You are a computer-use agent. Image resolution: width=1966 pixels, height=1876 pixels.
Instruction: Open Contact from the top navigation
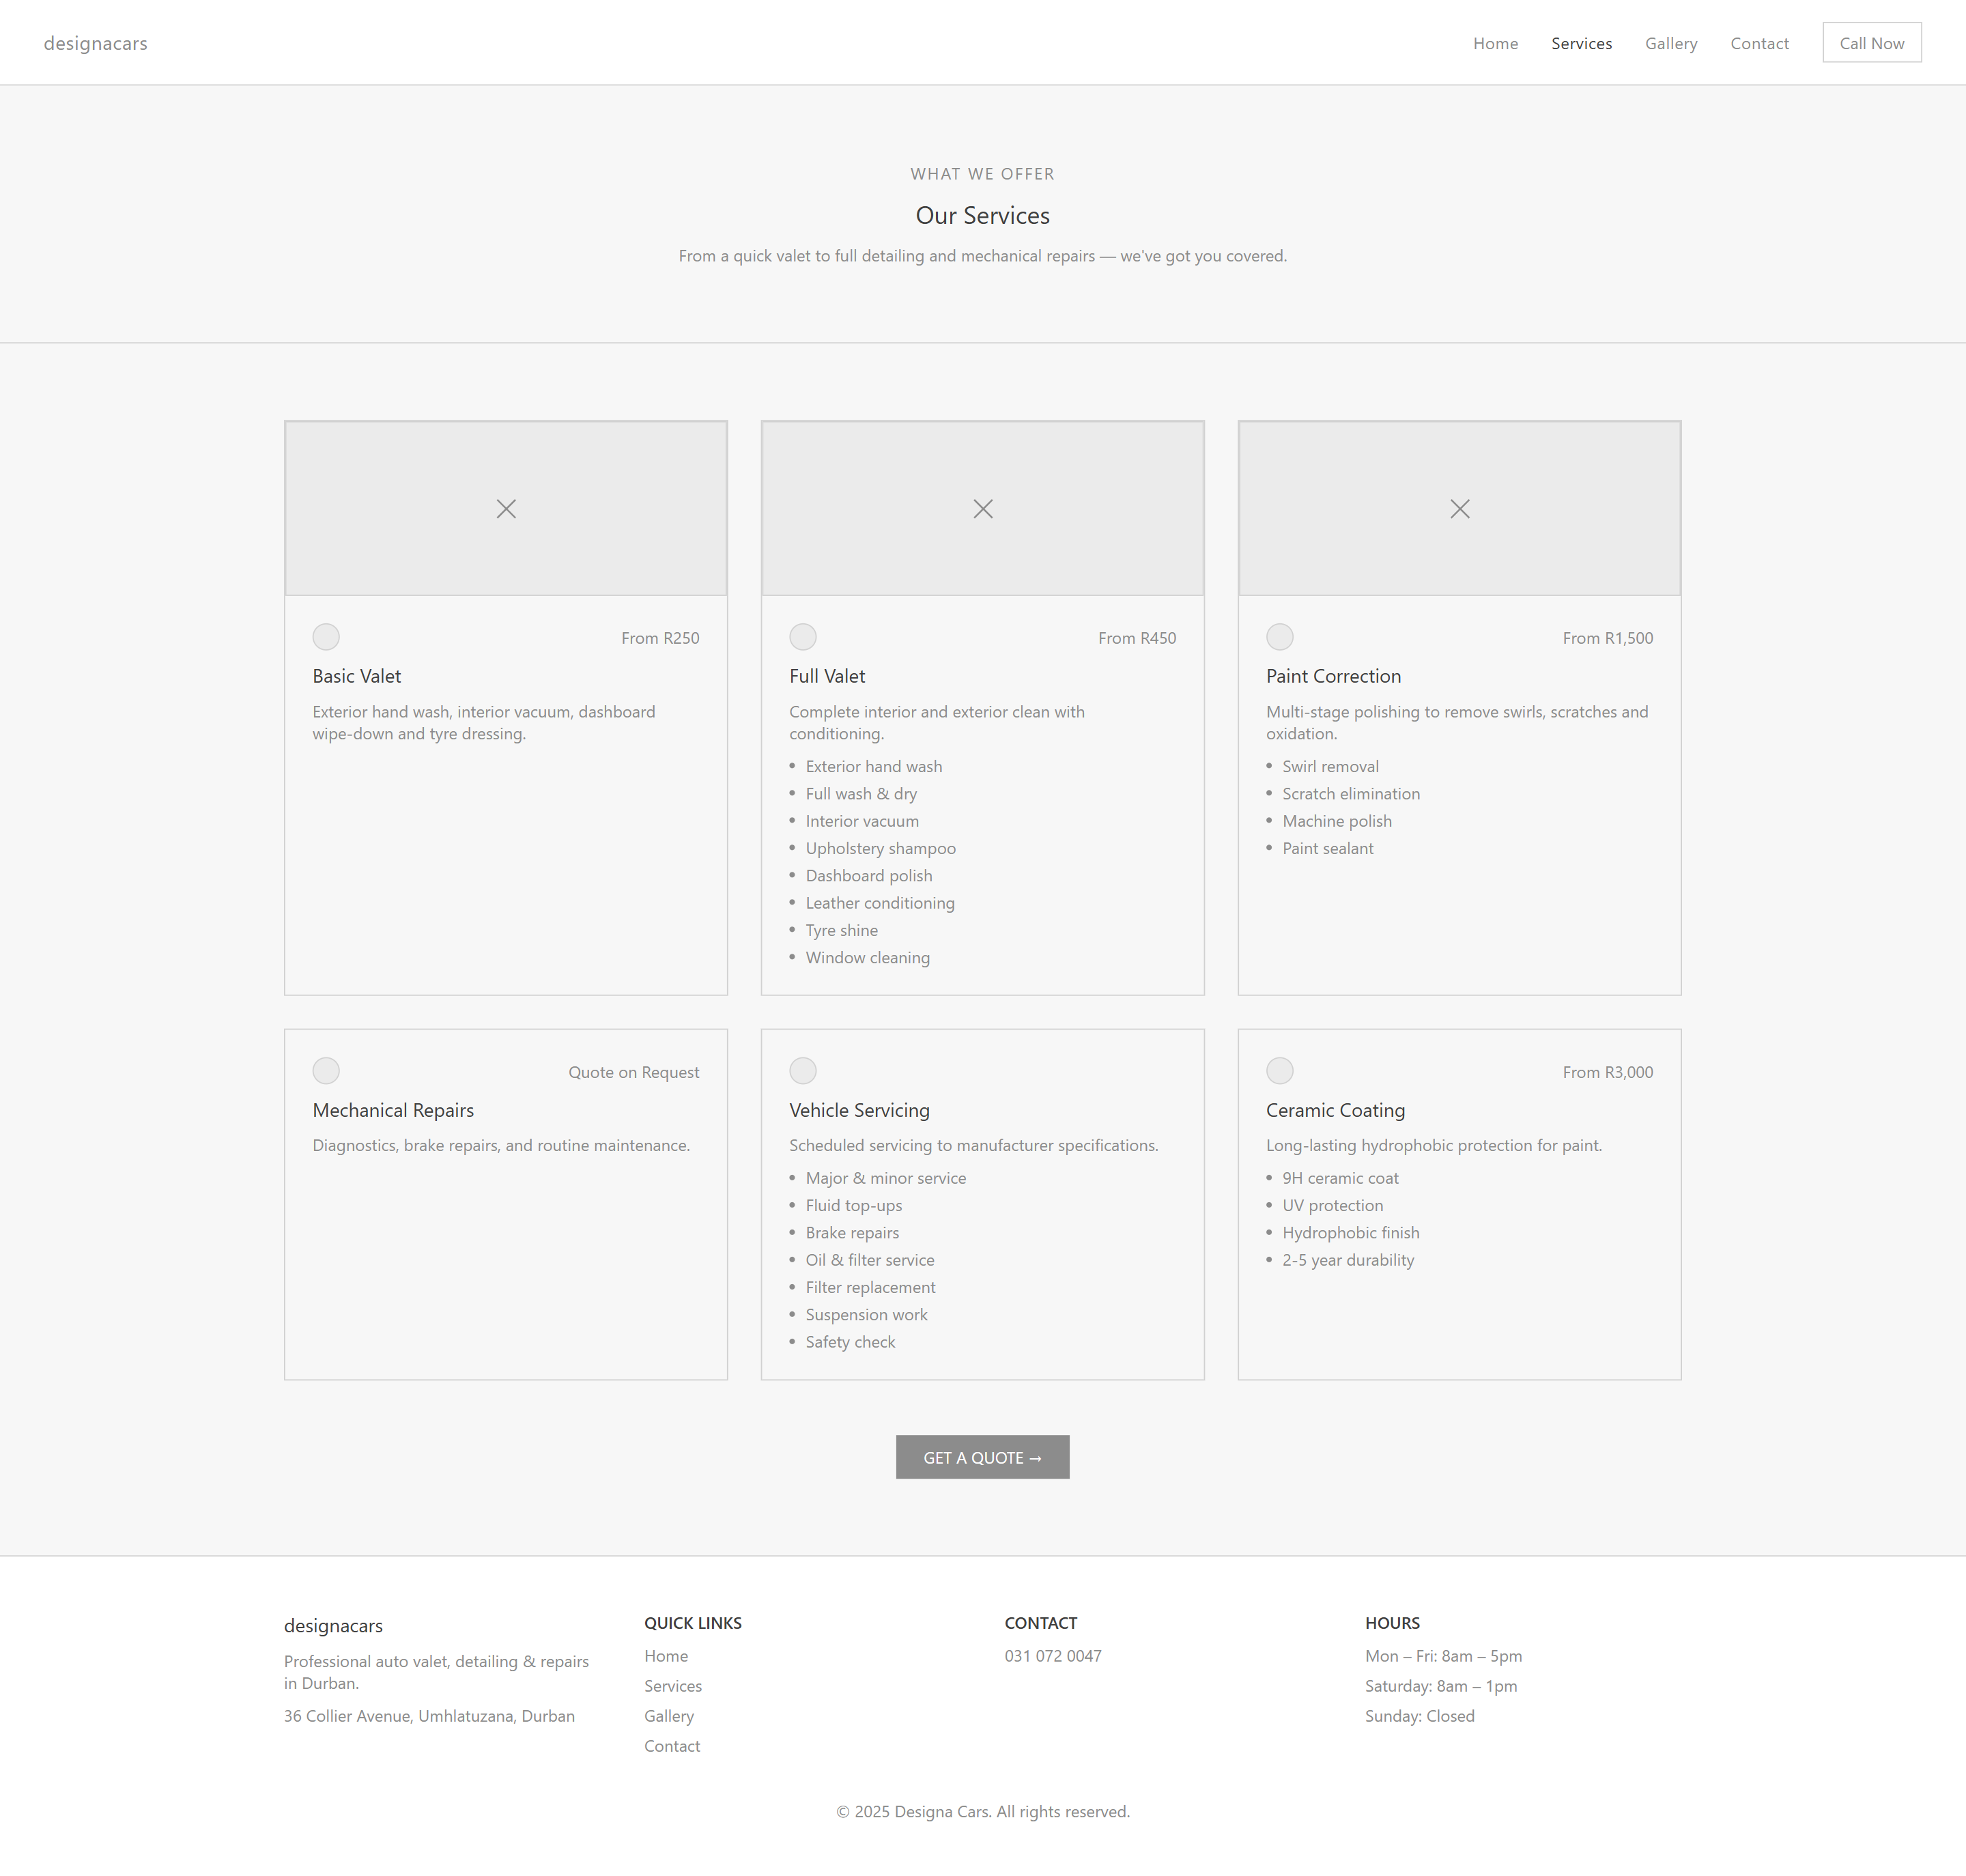point(1759,43)
